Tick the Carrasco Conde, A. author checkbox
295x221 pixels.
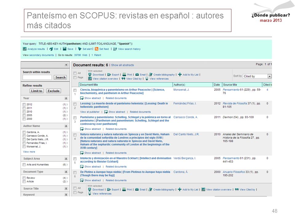pos(24,136)
